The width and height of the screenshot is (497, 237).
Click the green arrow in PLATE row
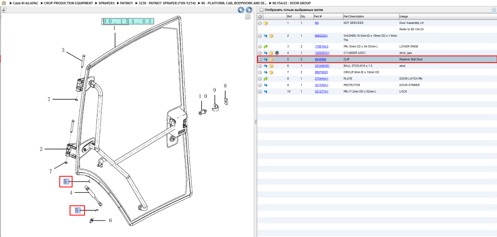pos(265,79)
